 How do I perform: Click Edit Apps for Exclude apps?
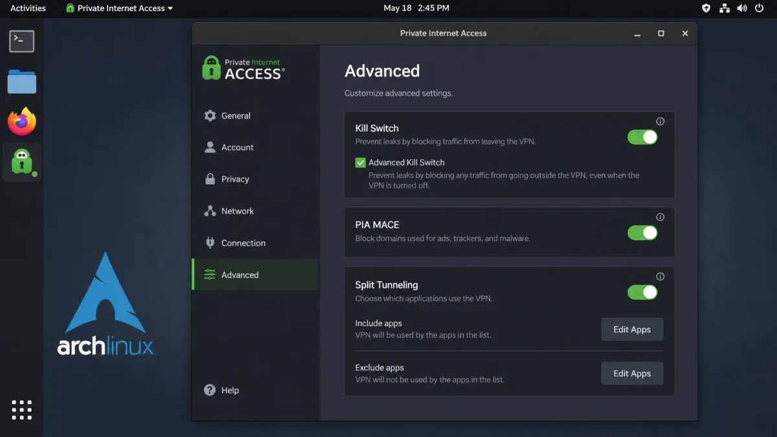632,374
